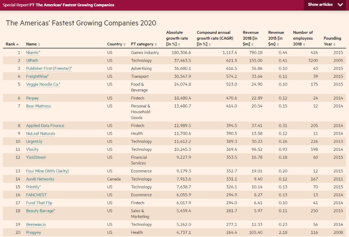Sort by Revenue 2018 column
Image resolution: width=349 pixels, height=237 pixels.
pyautogui.click(x=251, y=38)
